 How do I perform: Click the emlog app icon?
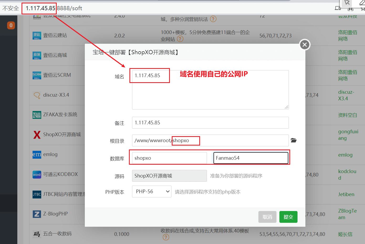pos(37,154)
